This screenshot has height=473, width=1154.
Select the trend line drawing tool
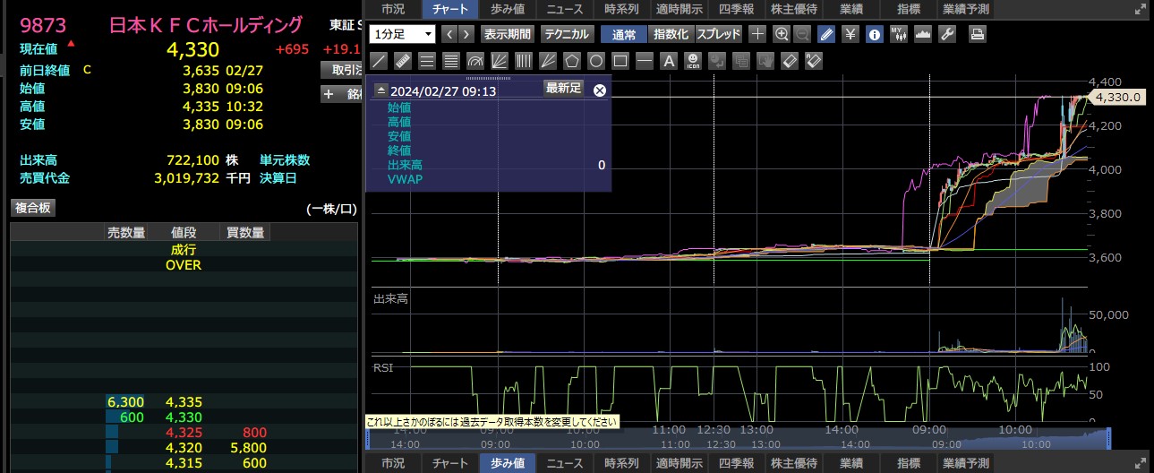pos(378,61)
